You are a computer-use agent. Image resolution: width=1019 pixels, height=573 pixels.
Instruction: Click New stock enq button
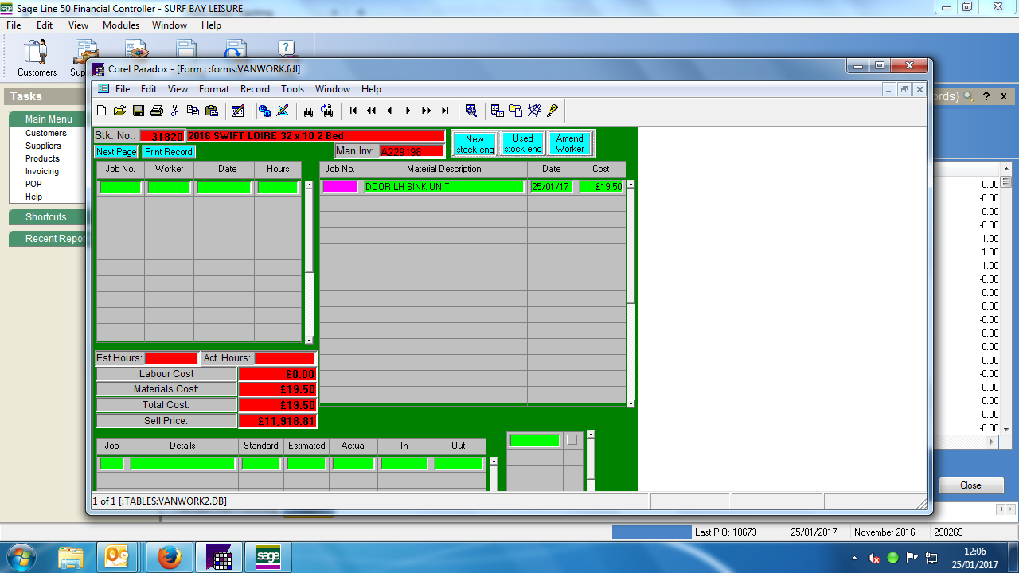click(x=475, y=144)
